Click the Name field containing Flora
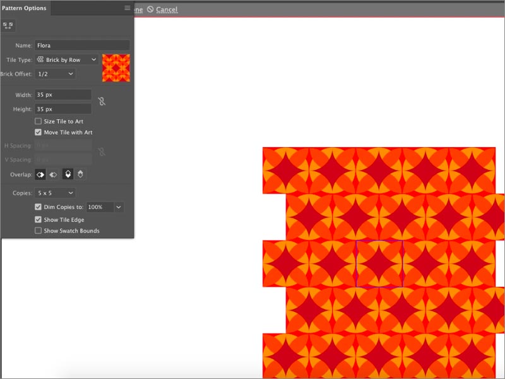505x379 pixels. [82, 45]
